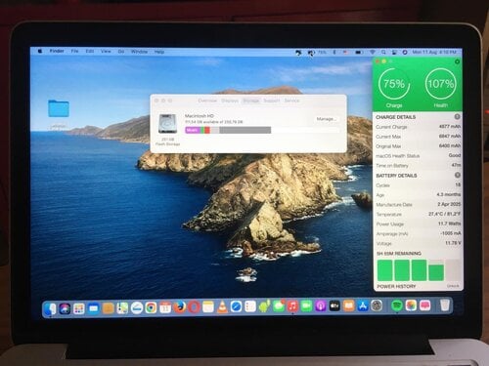Open the App Store Dock icon
489x366 pixels.
363,305
